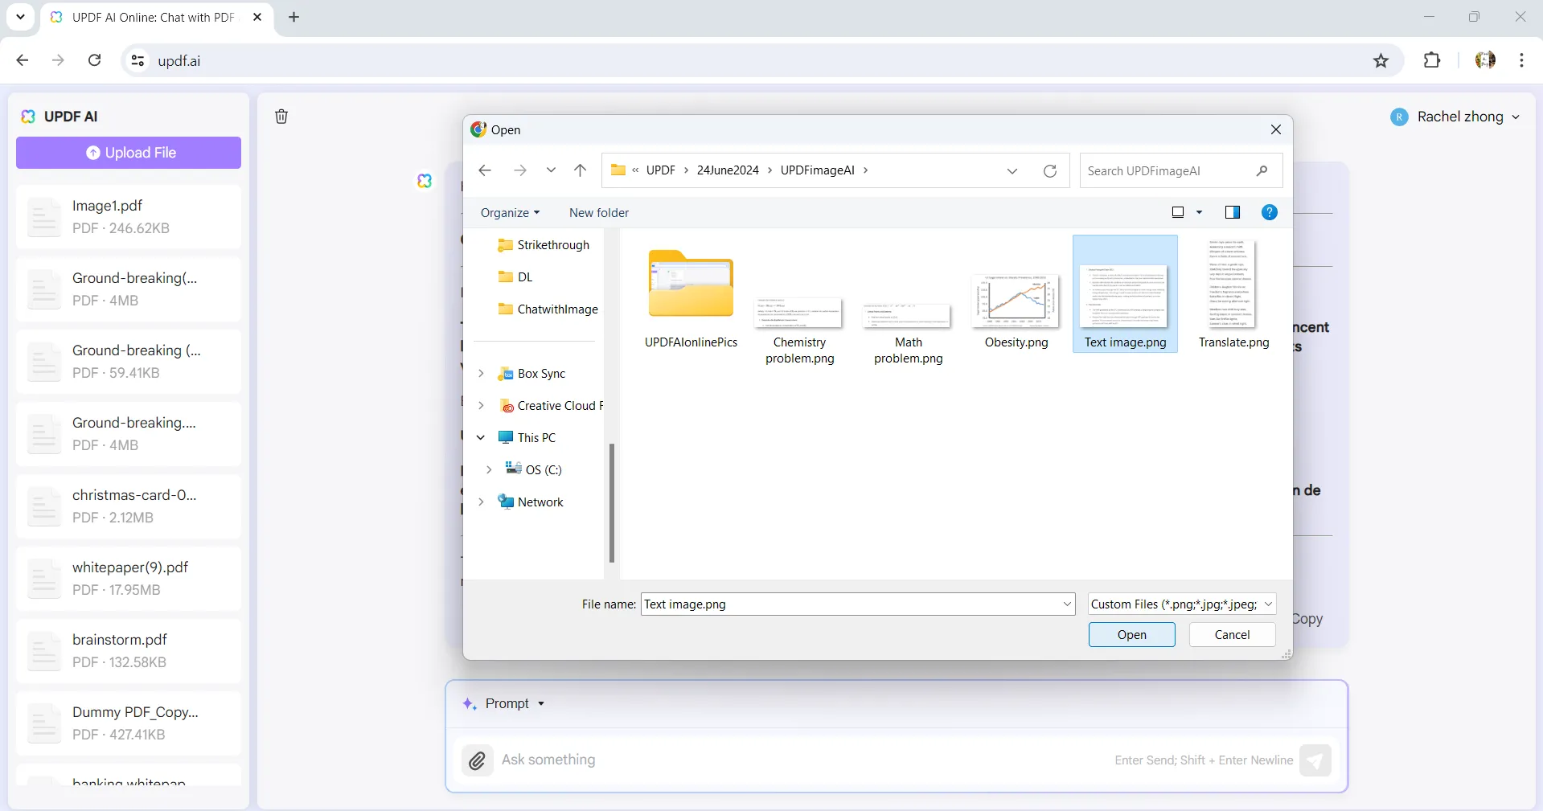Open whitepaper(9).pdf in sidebar
Image resolution: width=1543 pixels, height=811 pixels.
point(129,579)
